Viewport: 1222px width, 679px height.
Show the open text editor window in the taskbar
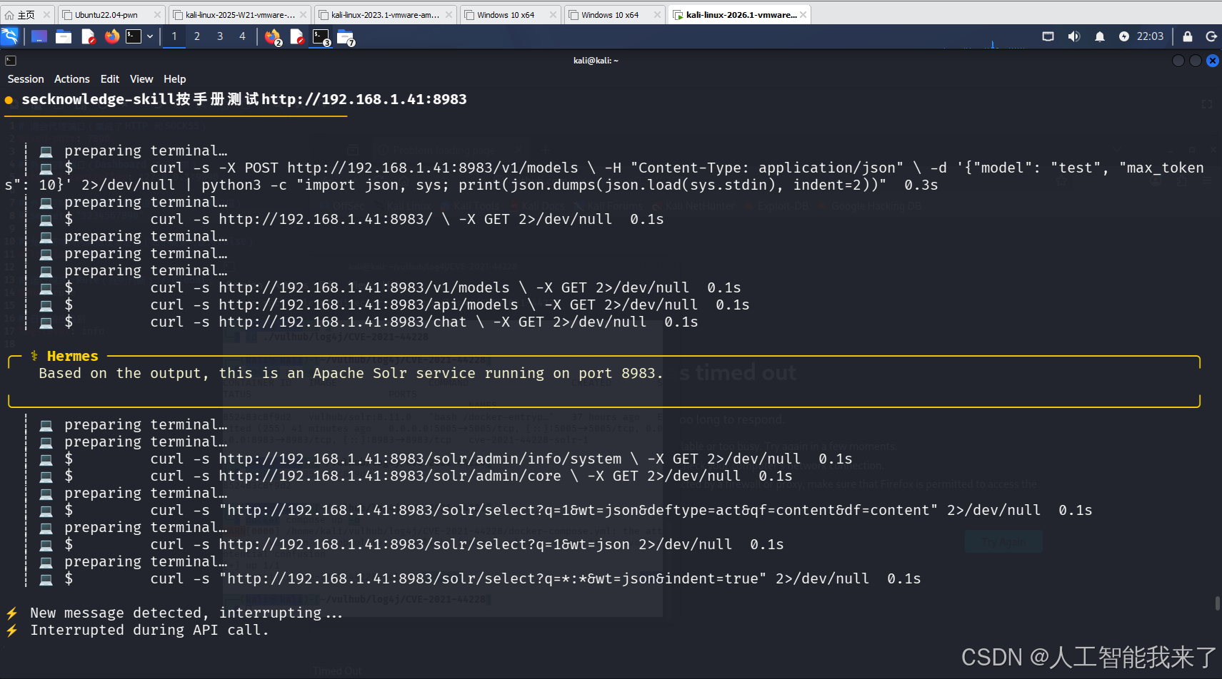297,37
